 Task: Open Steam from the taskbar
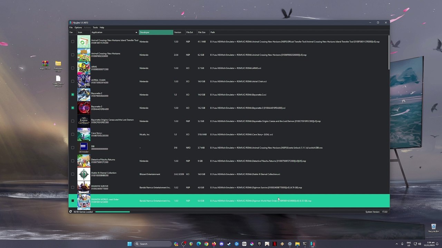click(229, 244)
